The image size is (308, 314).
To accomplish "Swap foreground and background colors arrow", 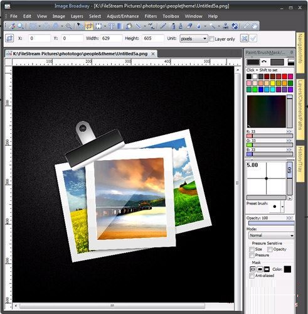I will click(x=264, y=62).
